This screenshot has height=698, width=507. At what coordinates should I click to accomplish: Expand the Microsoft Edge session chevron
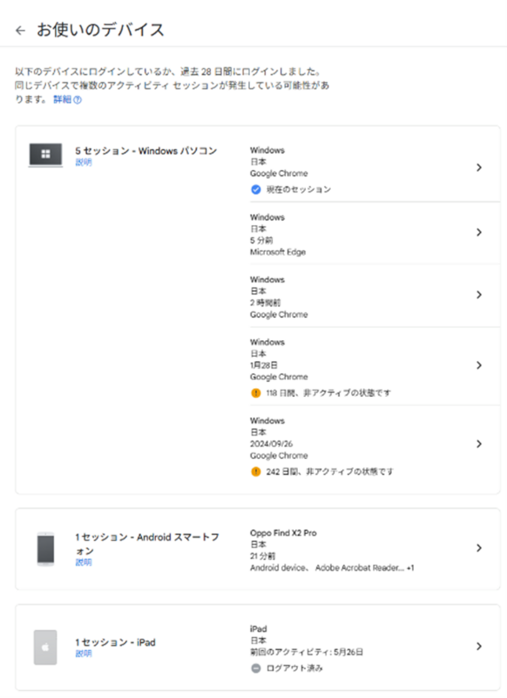click(x=479, y=232)
